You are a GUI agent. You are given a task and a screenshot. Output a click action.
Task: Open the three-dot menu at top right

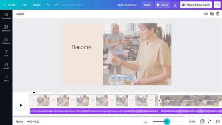point(217,5)
